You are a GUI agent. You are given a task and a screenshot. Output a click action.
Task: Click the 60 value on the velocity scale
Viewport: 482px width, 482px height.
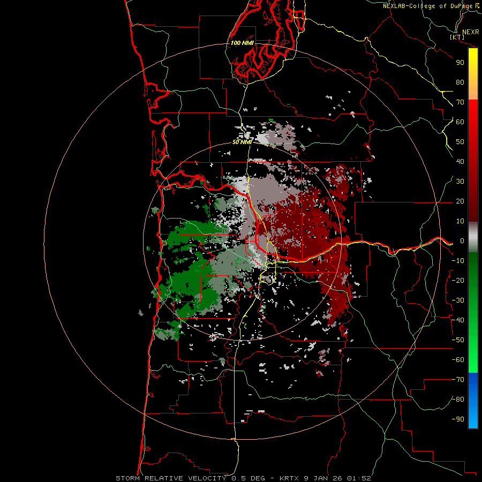tap(460, 122)
